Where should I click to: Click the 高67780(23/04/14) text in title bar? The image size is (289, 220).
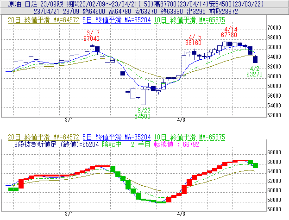click(182, 4)
